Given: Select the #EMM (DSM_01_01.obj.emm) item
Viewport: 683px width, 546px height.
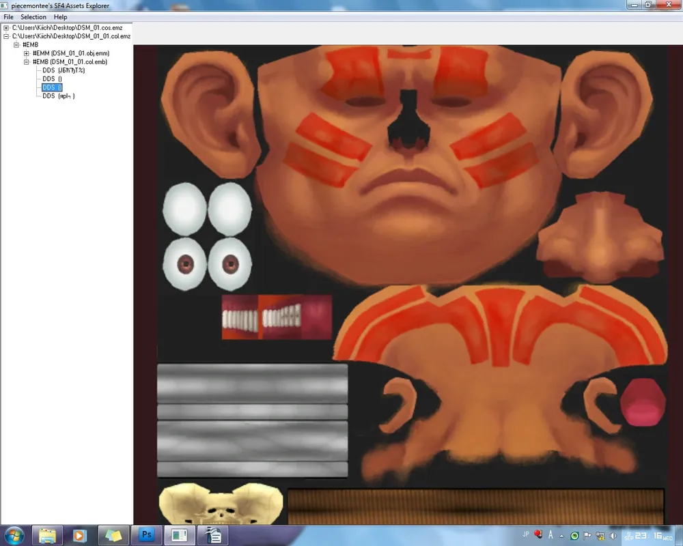Looking at the screenshot, I should pyautogui.click(x=70, y=53).
